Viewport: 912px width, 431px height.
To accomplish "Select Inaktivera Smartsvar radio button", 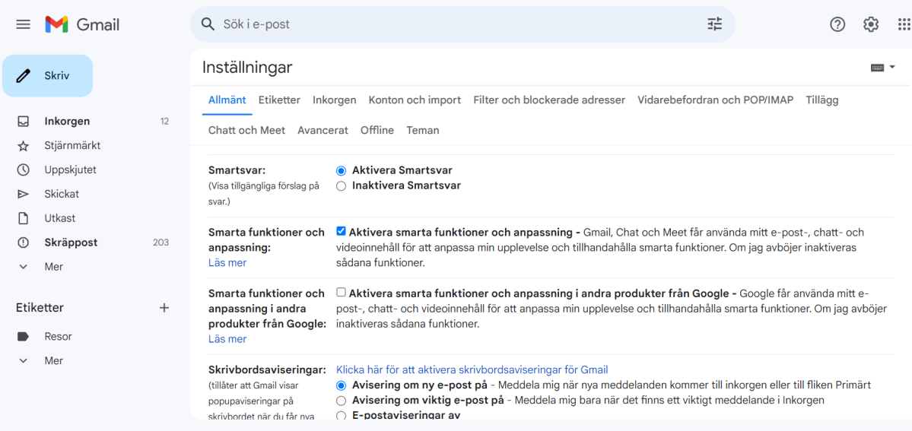I will [342, 186].
